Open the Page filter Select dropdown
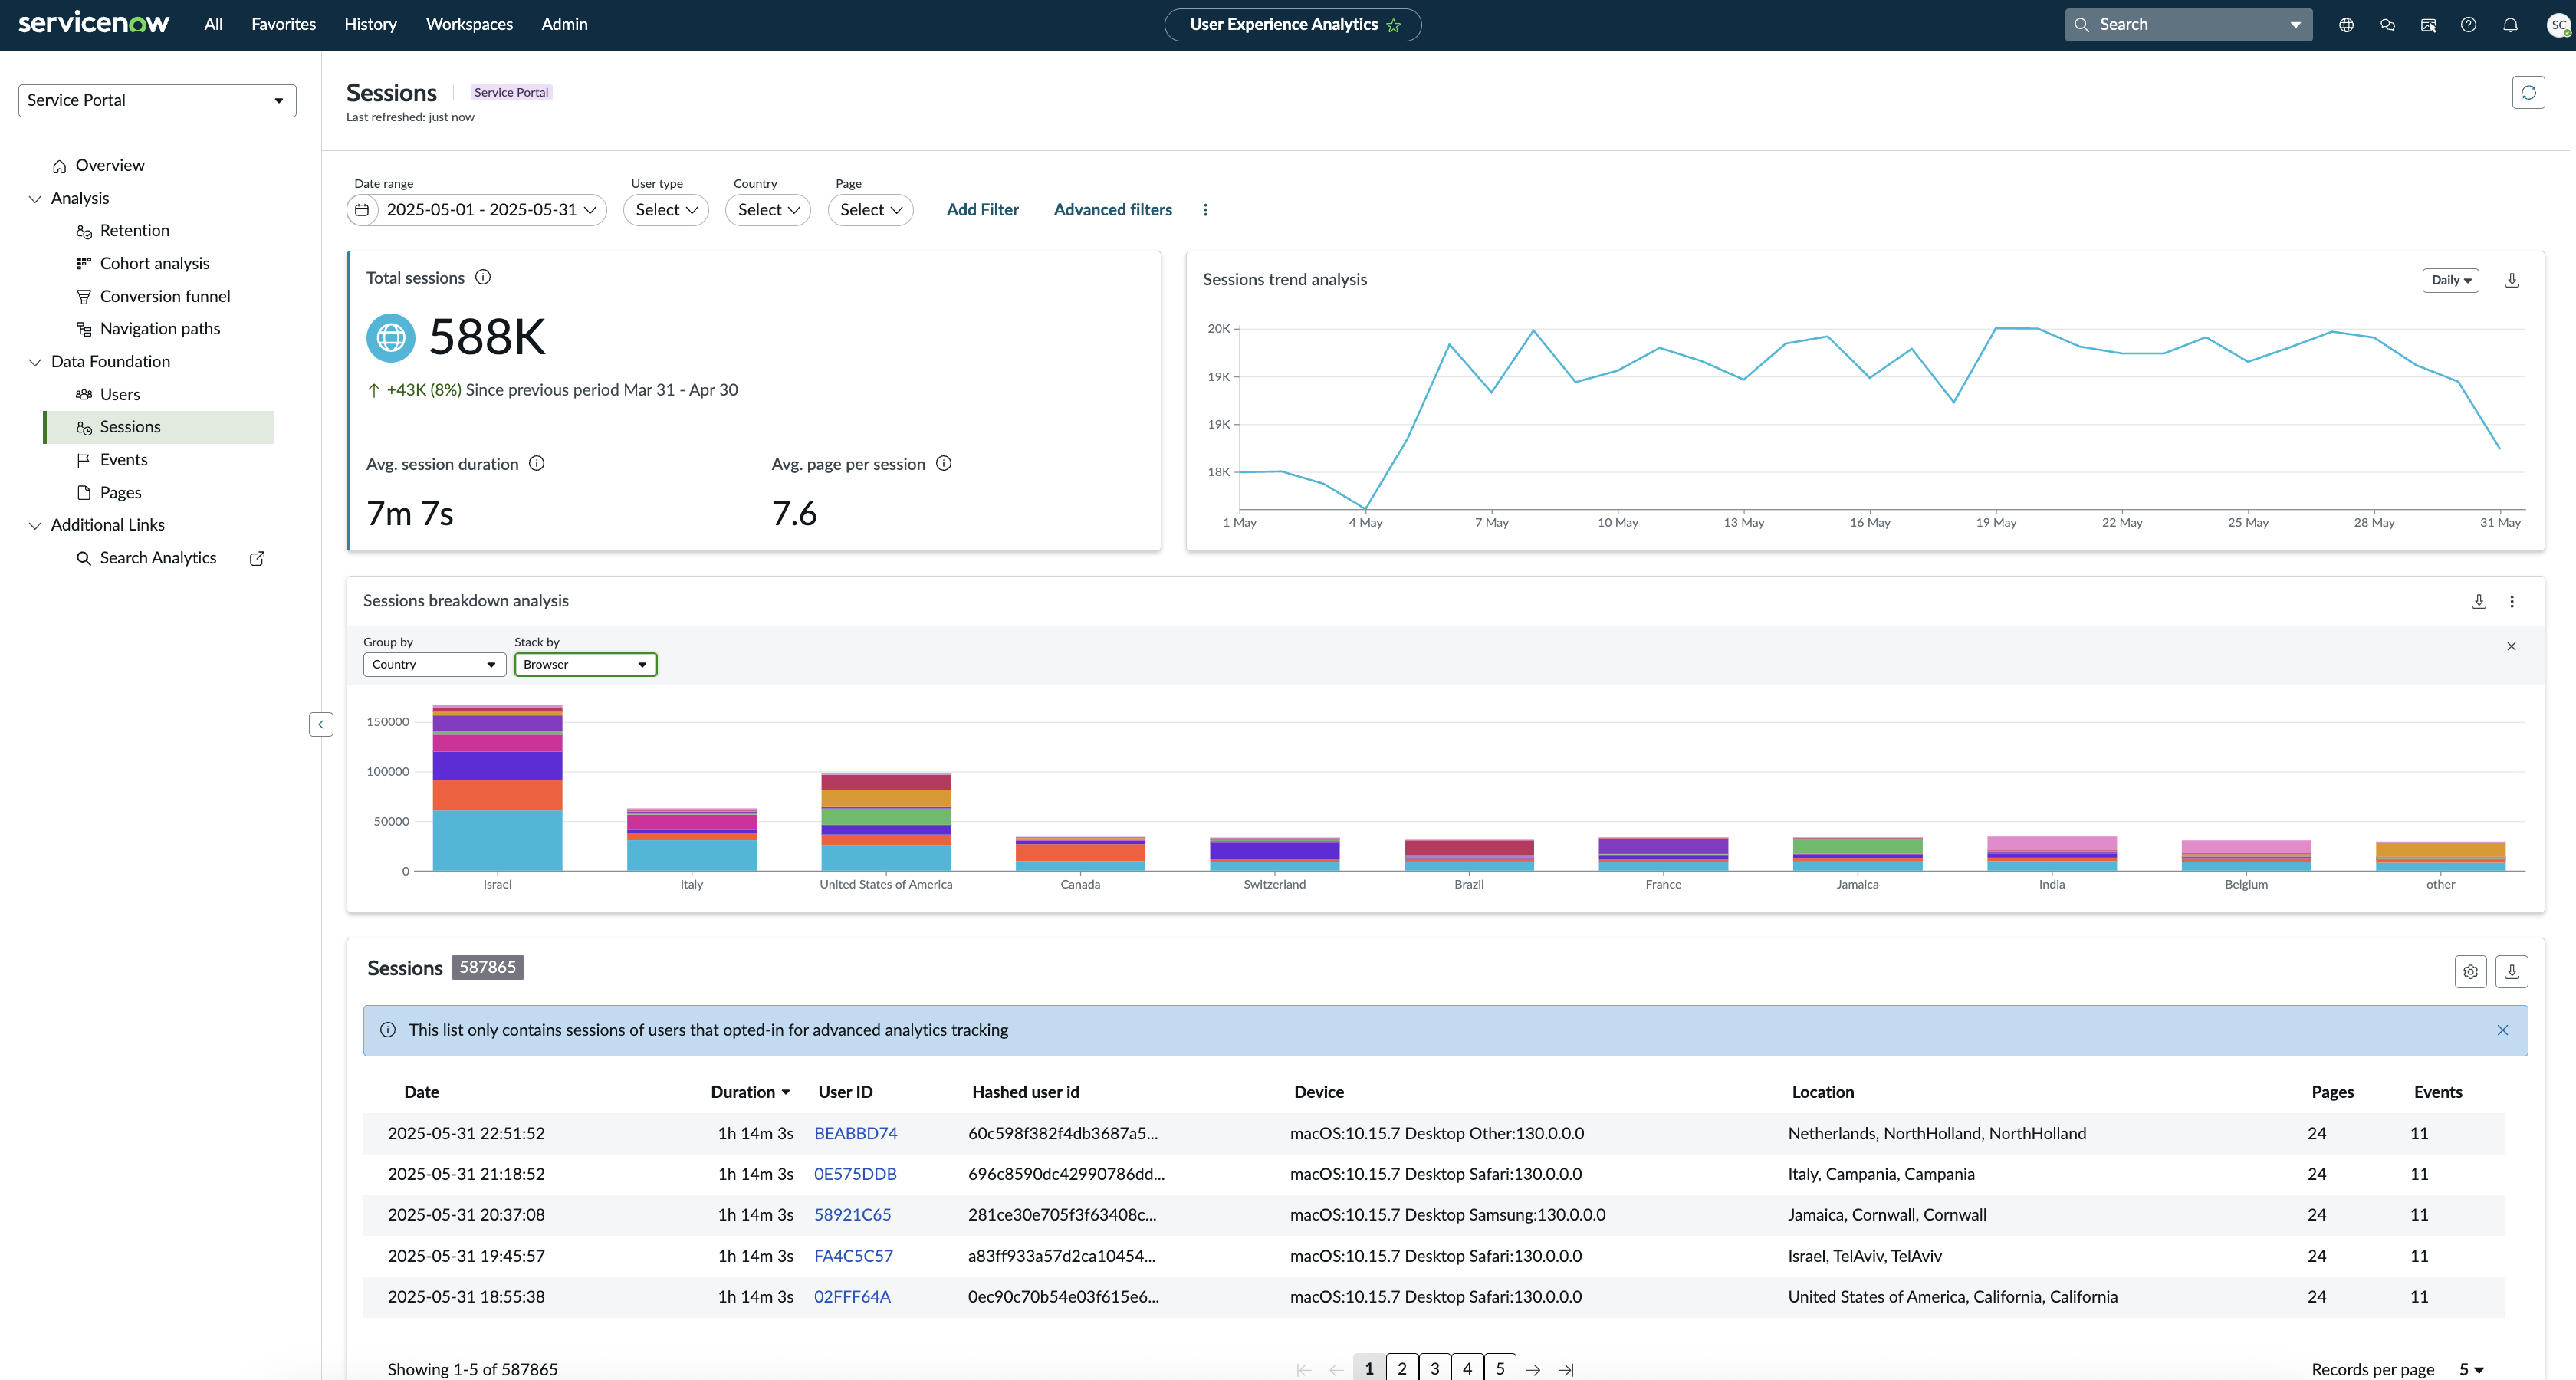This screenshot has height=1380, width=2576. pyautogui.click(x=870, y=210)
